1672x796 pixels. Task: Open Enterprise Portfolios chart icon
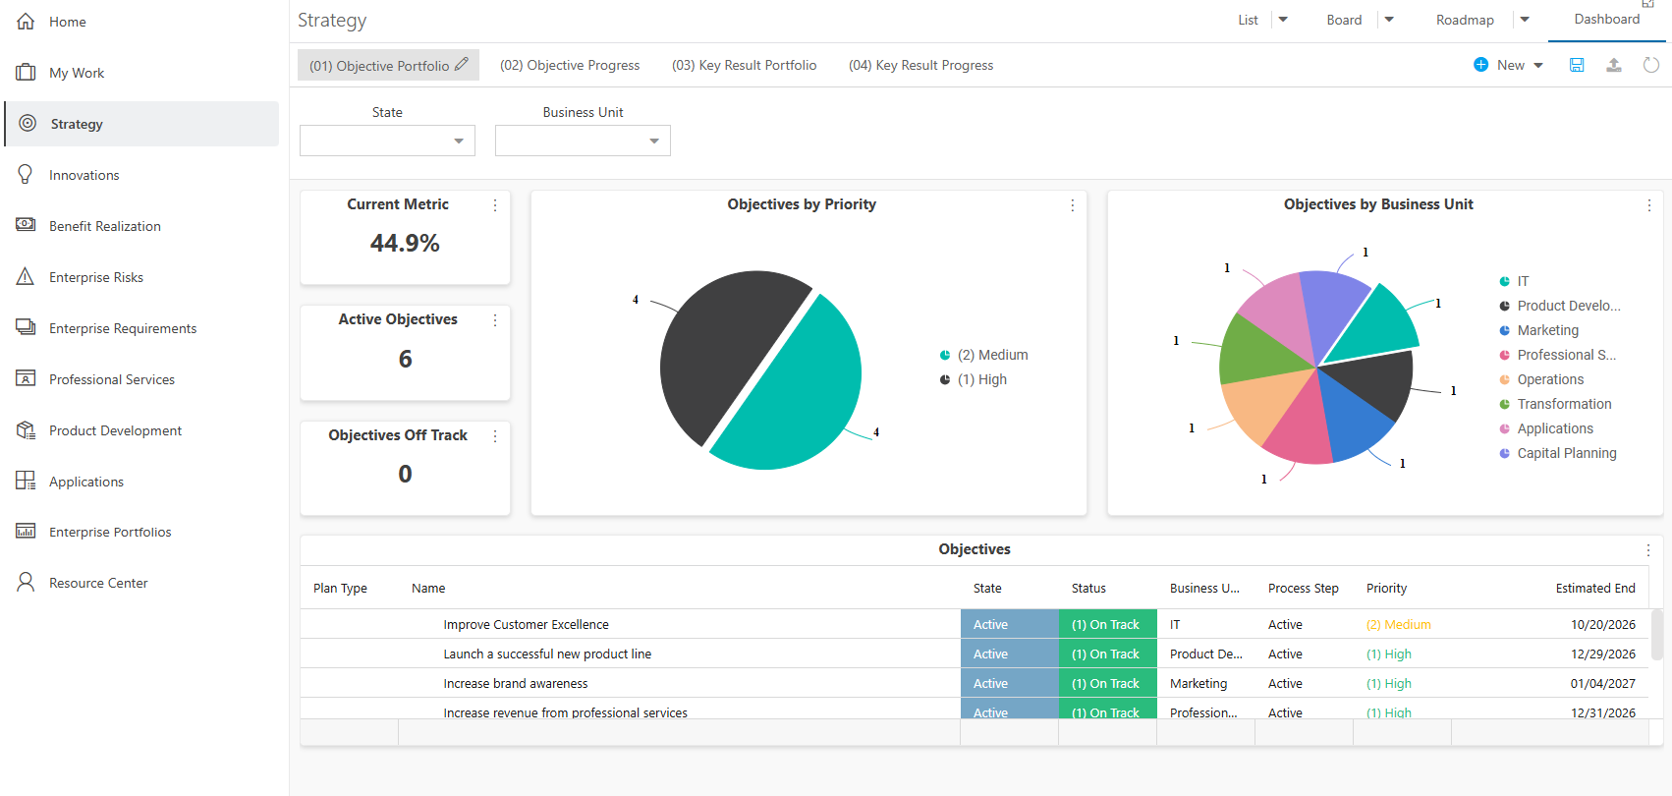tap(26, 532)
